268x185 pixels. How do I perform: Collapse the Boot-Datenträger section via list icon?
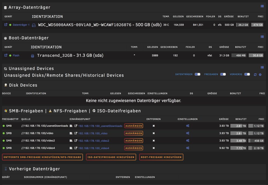coord(262,37)
